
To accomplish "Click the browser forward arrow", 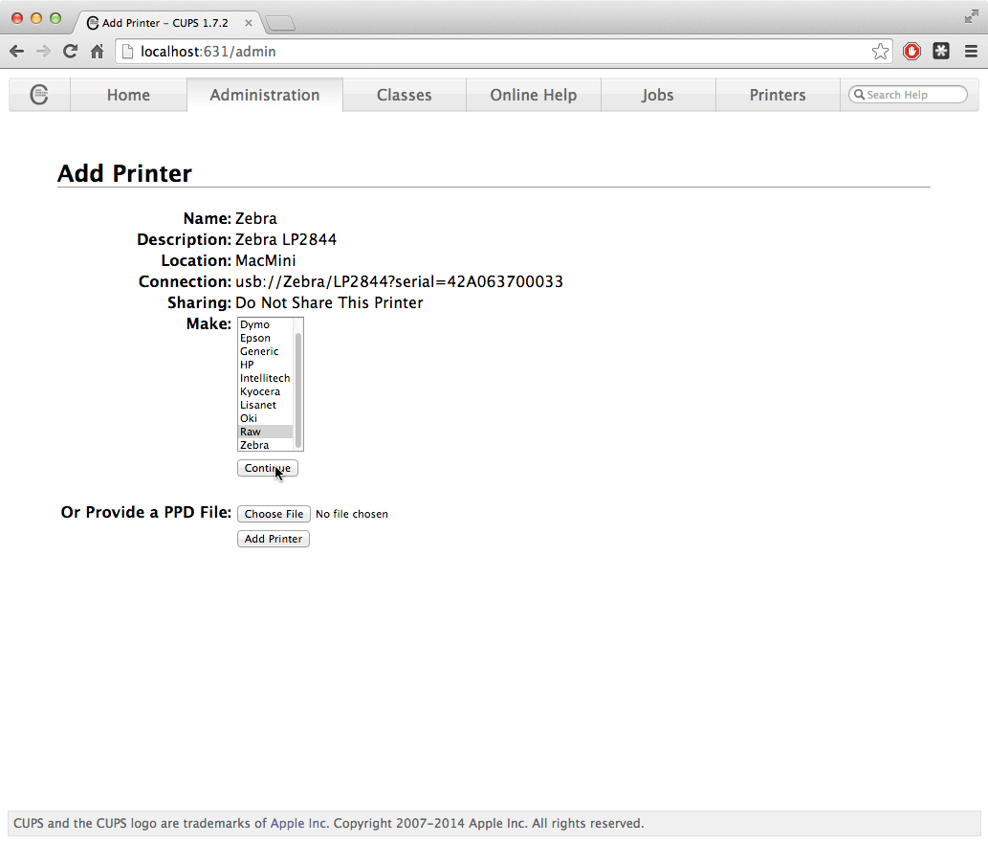I will coord(43,52).
